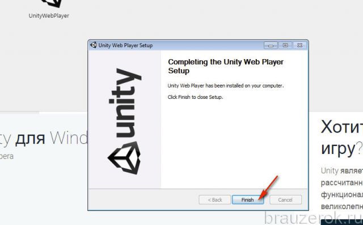Click the "Click Finish to close Setup" line
This screenshot has height=225, width=363.
coord(195,97)
